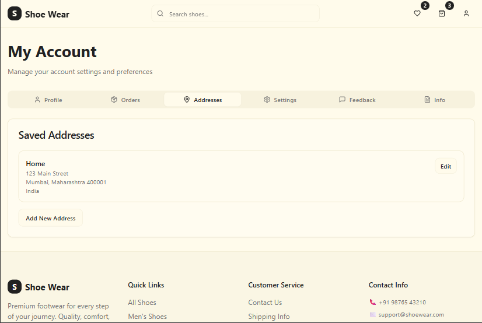The width and height of the screenshot is (482, 323).
Task: Open the Orders tab
Action: 125,100
